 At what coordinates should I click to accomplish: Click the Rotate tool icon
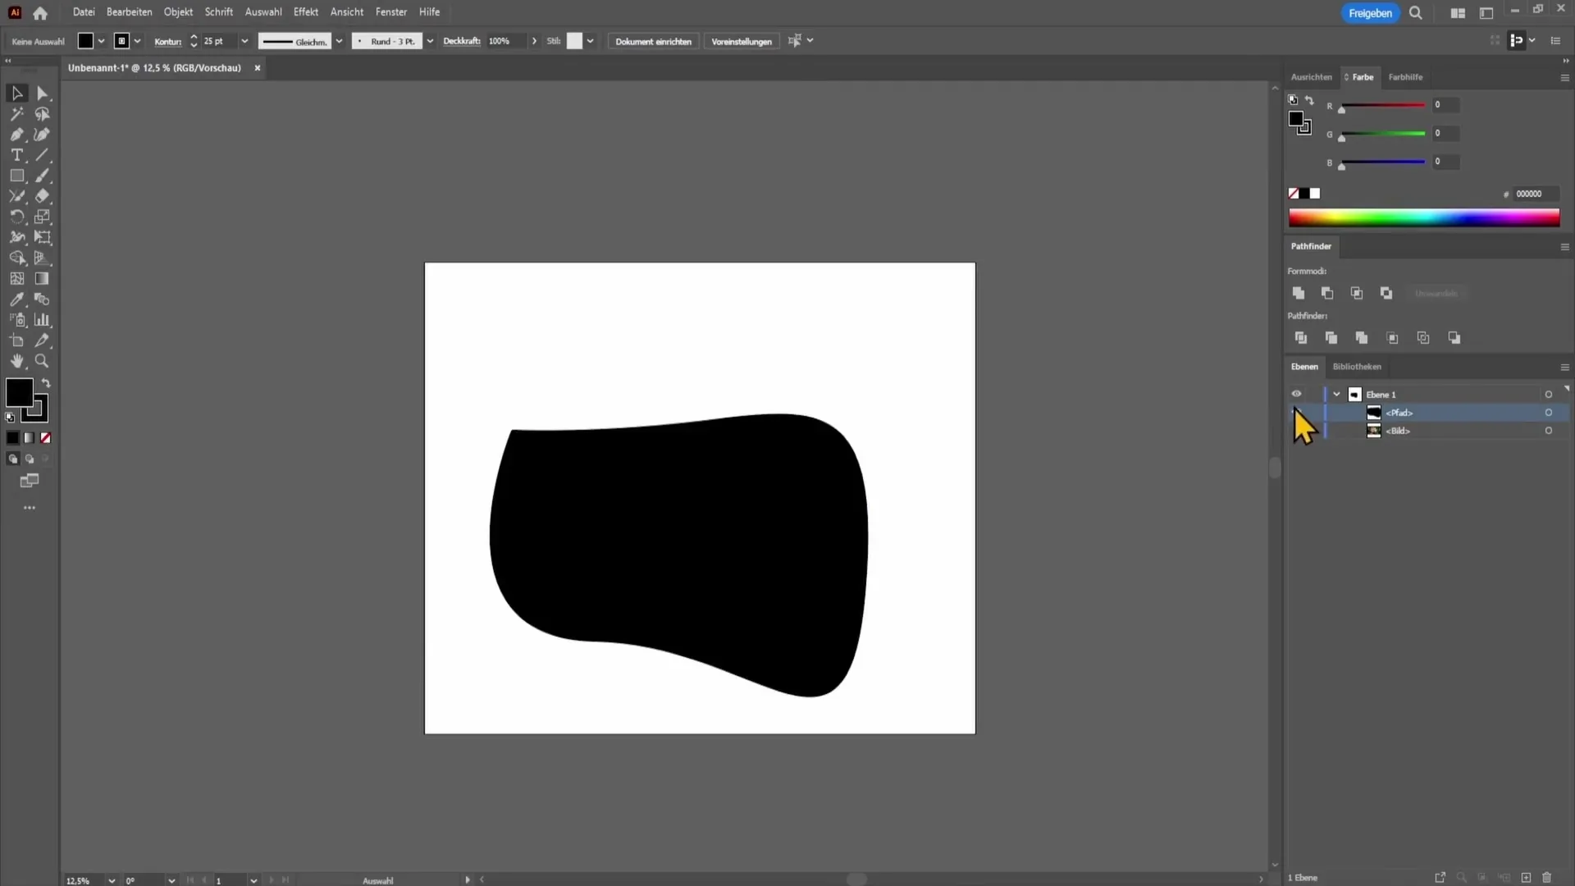point(16,217)
